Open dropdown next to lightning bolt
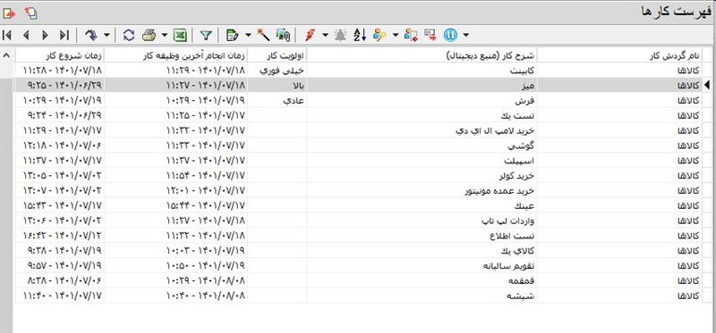The image size is (716, 333). click(325, 35)
